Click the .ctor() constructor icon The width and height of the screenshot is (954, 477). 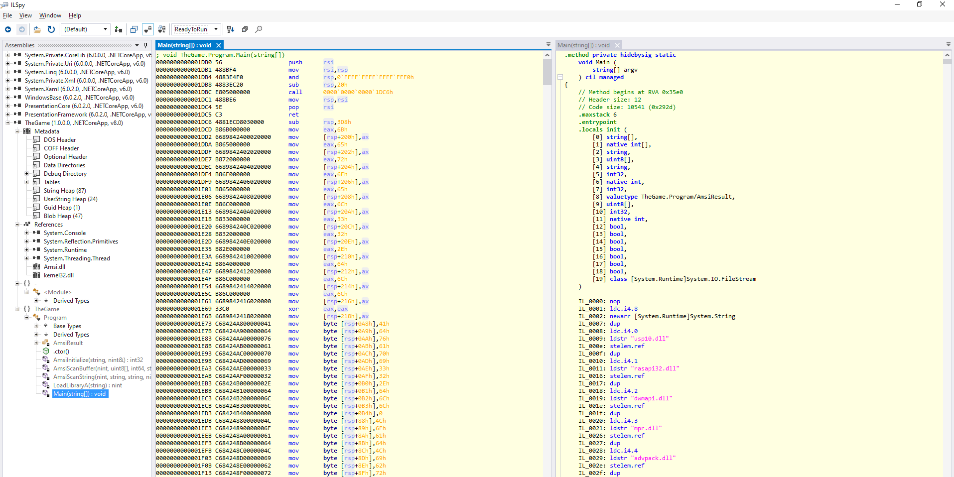click(x=46, y=352)
